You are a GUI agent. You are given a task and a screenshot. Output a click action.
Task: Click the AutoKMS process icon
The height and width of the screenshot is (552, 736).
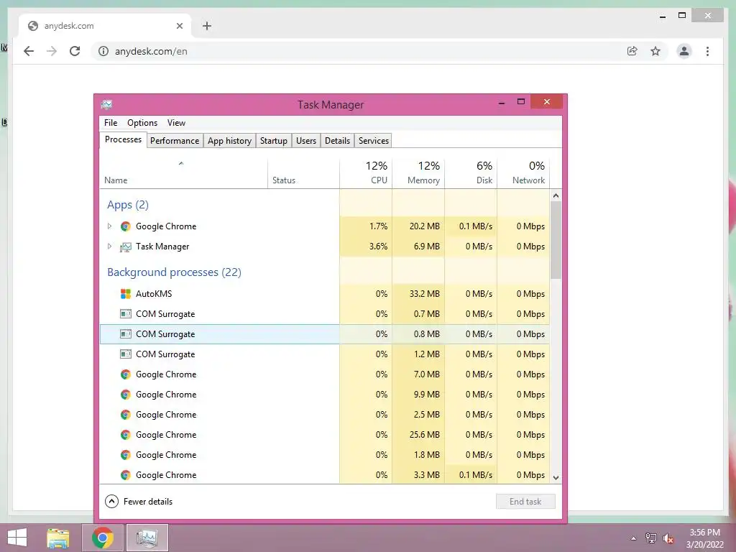tap(125, 294)
